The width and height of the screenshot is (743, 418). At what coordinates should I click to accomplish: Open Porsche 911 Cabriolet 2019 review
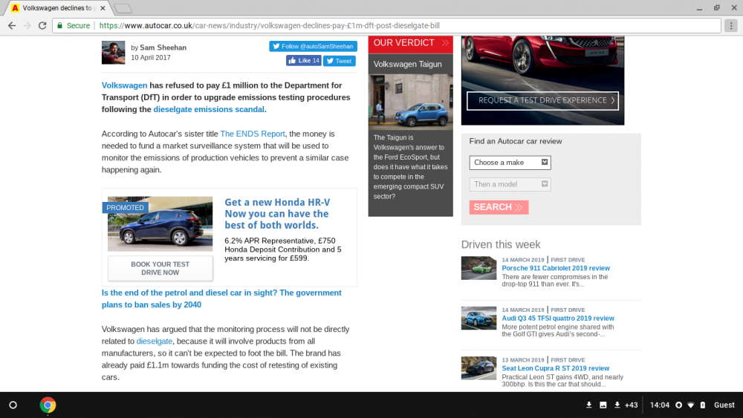556,269
